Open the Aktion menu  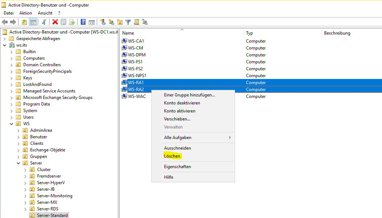pyautogui.click(x=25, y=13)
